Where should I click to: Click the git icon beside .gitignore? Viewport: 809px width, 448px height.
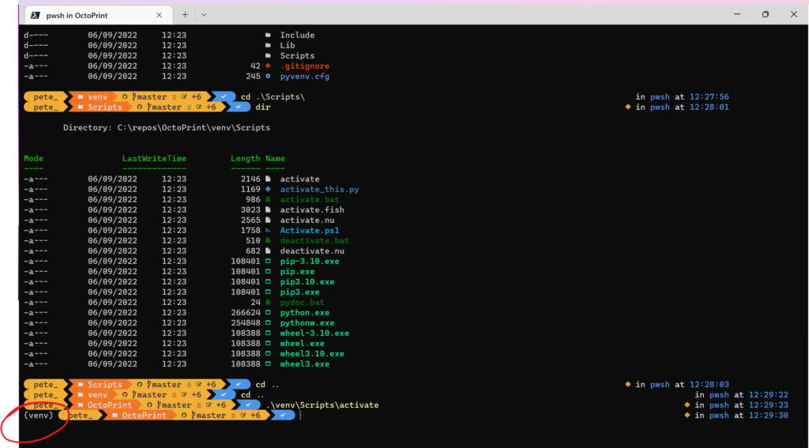268,66
